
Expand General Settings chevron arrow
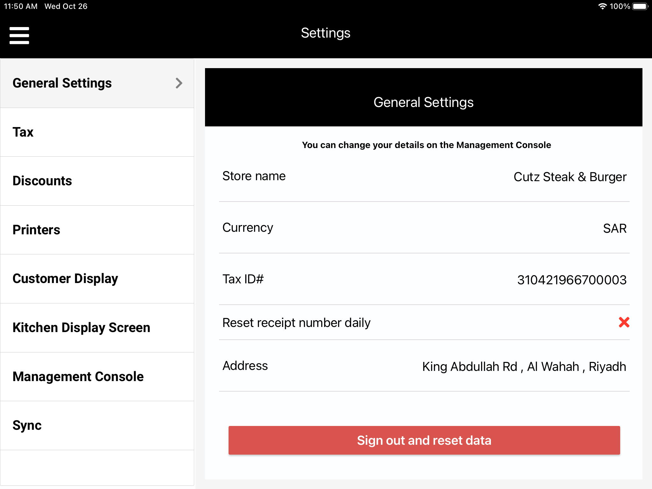(x=179, y=83)
